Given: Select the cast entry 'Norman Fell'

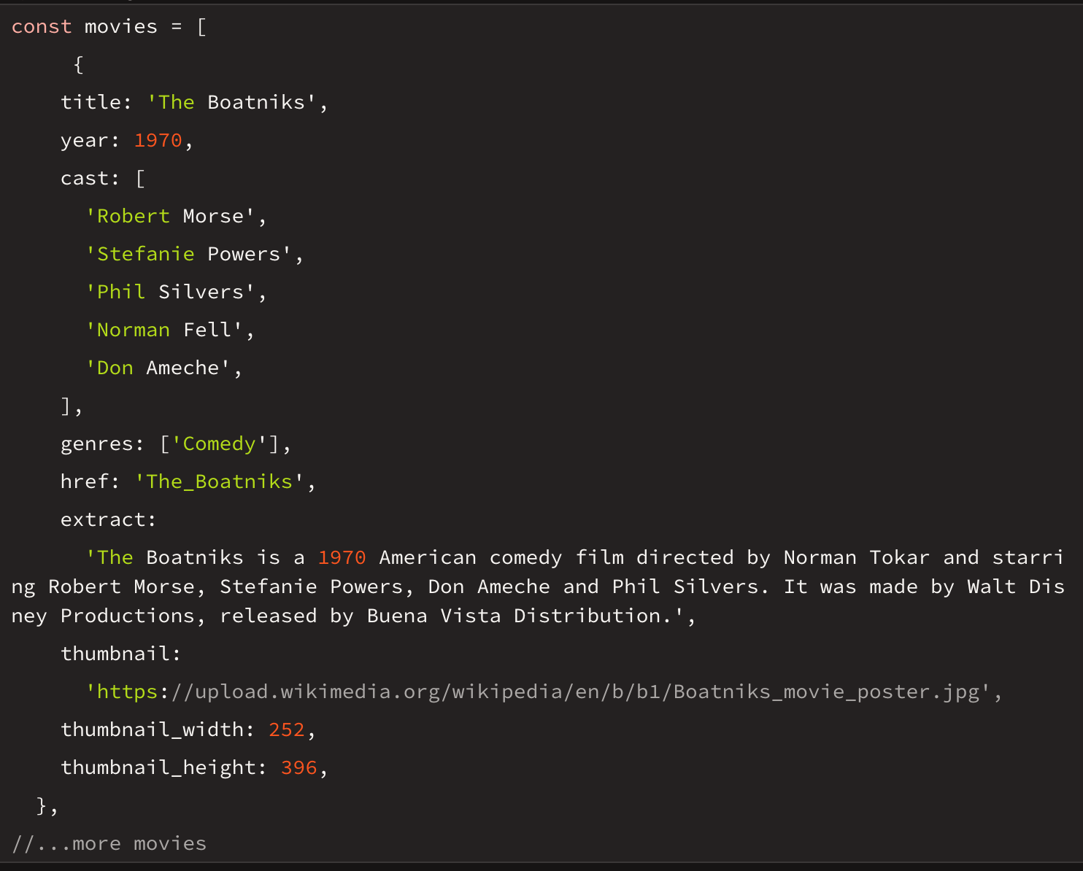Looking at the screenshot, I should tap(164, 330).
